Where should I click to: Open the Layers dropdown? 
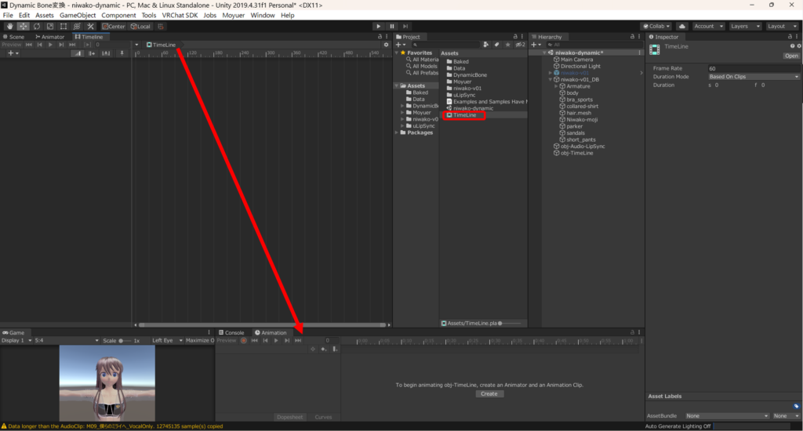click(x=743, y=26)
